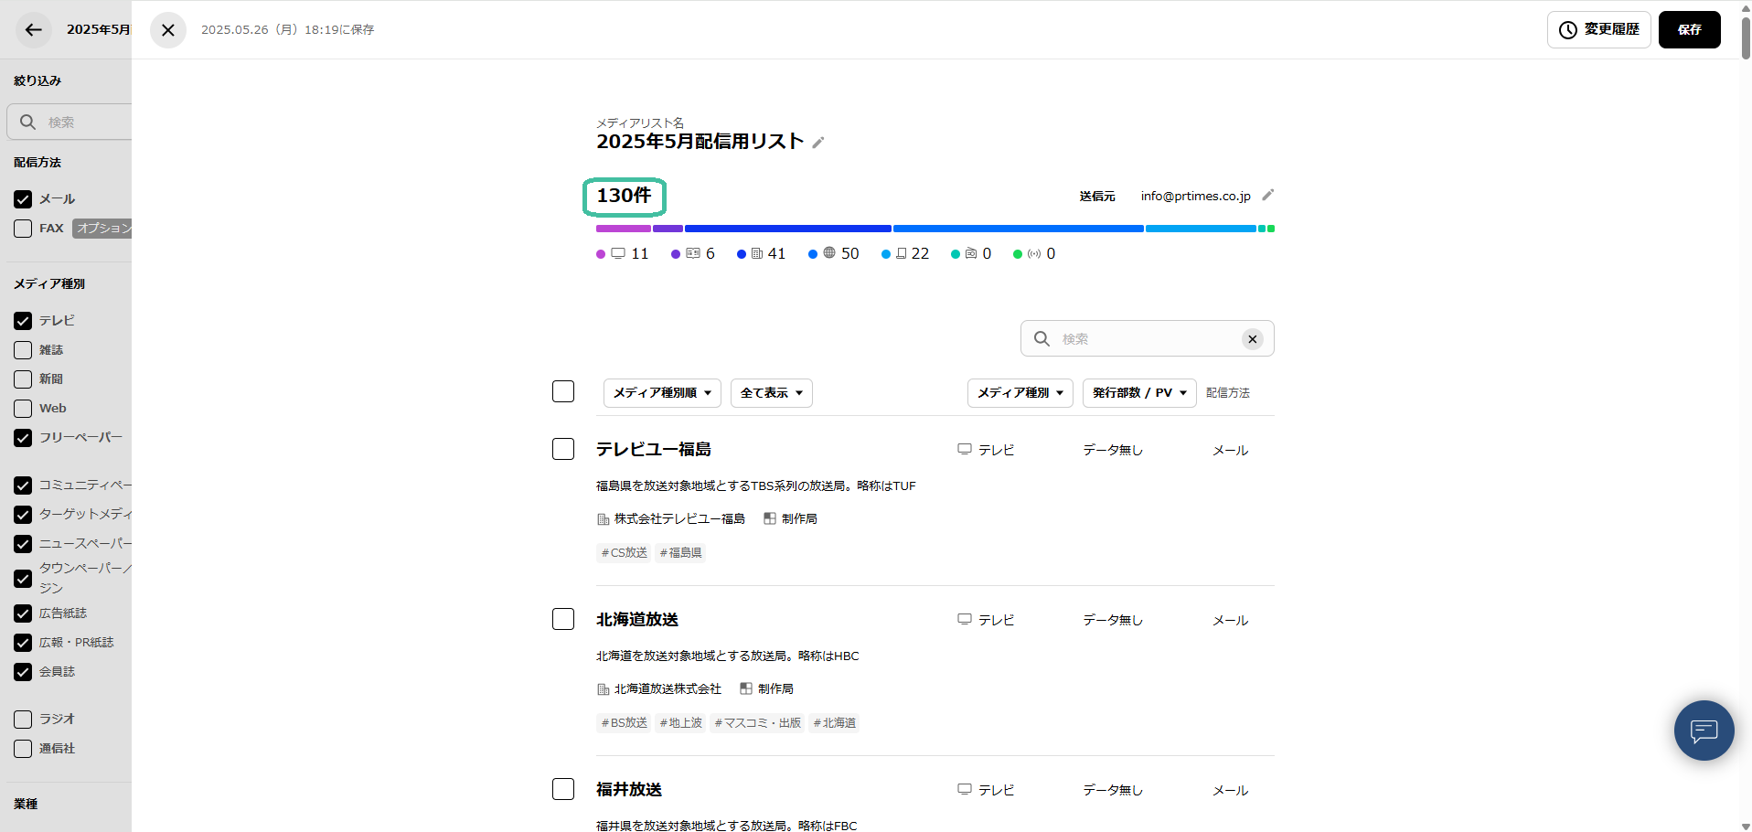This screenshot has width=1752, height=832.
Task: Open the 発行部数 / PV dropdown
Action: click(1138, 392)
